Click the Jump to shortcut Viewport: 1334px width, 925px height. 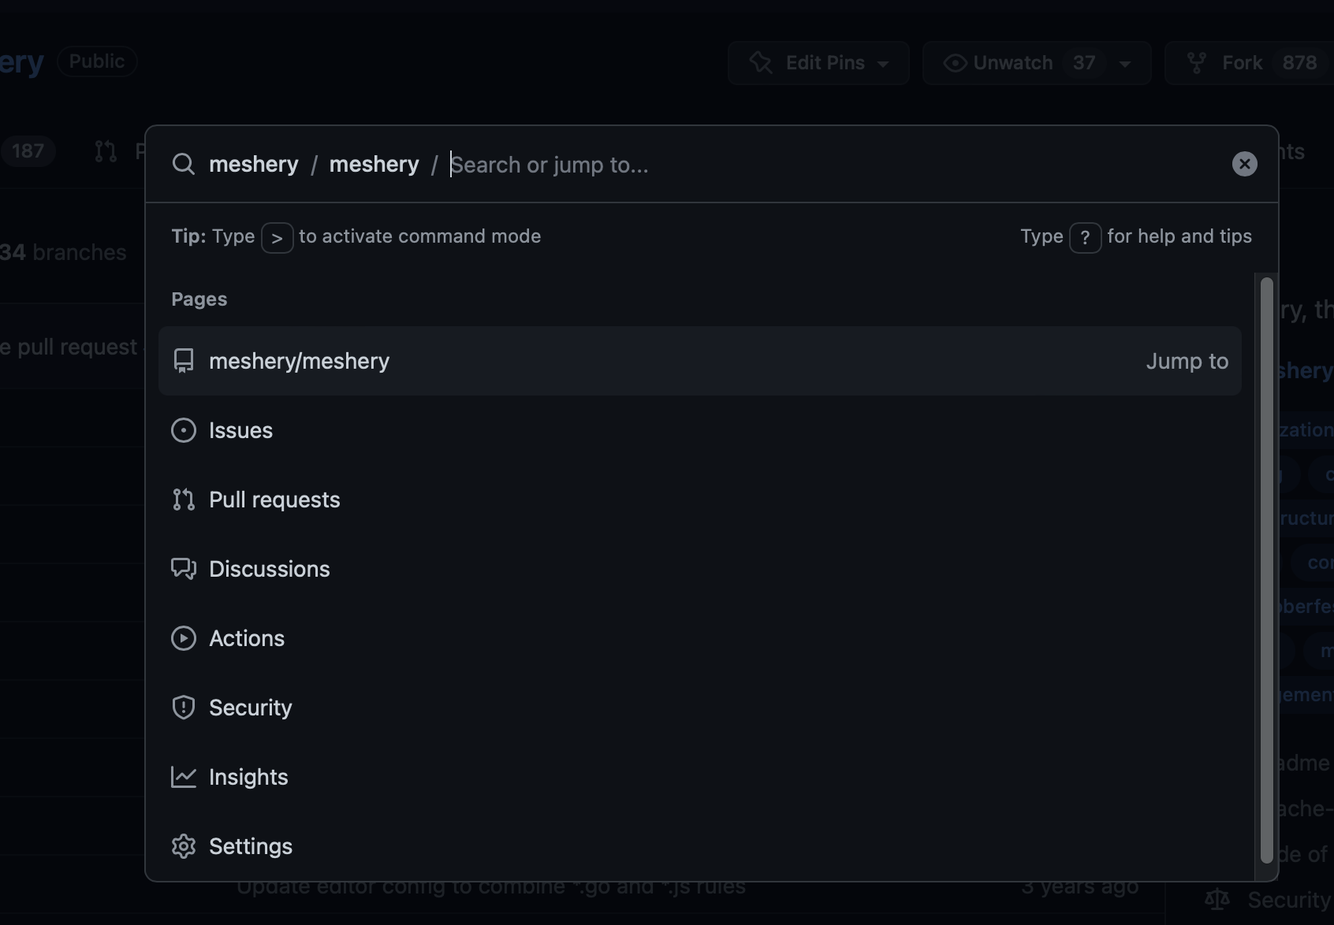tap(1187, 361)
